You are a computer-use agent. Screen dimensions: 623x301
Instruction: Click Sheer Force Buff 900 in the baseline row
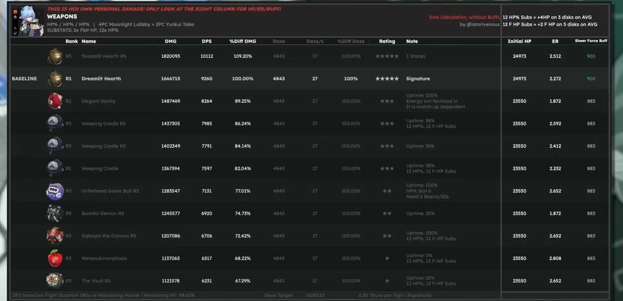coord(591,79)
